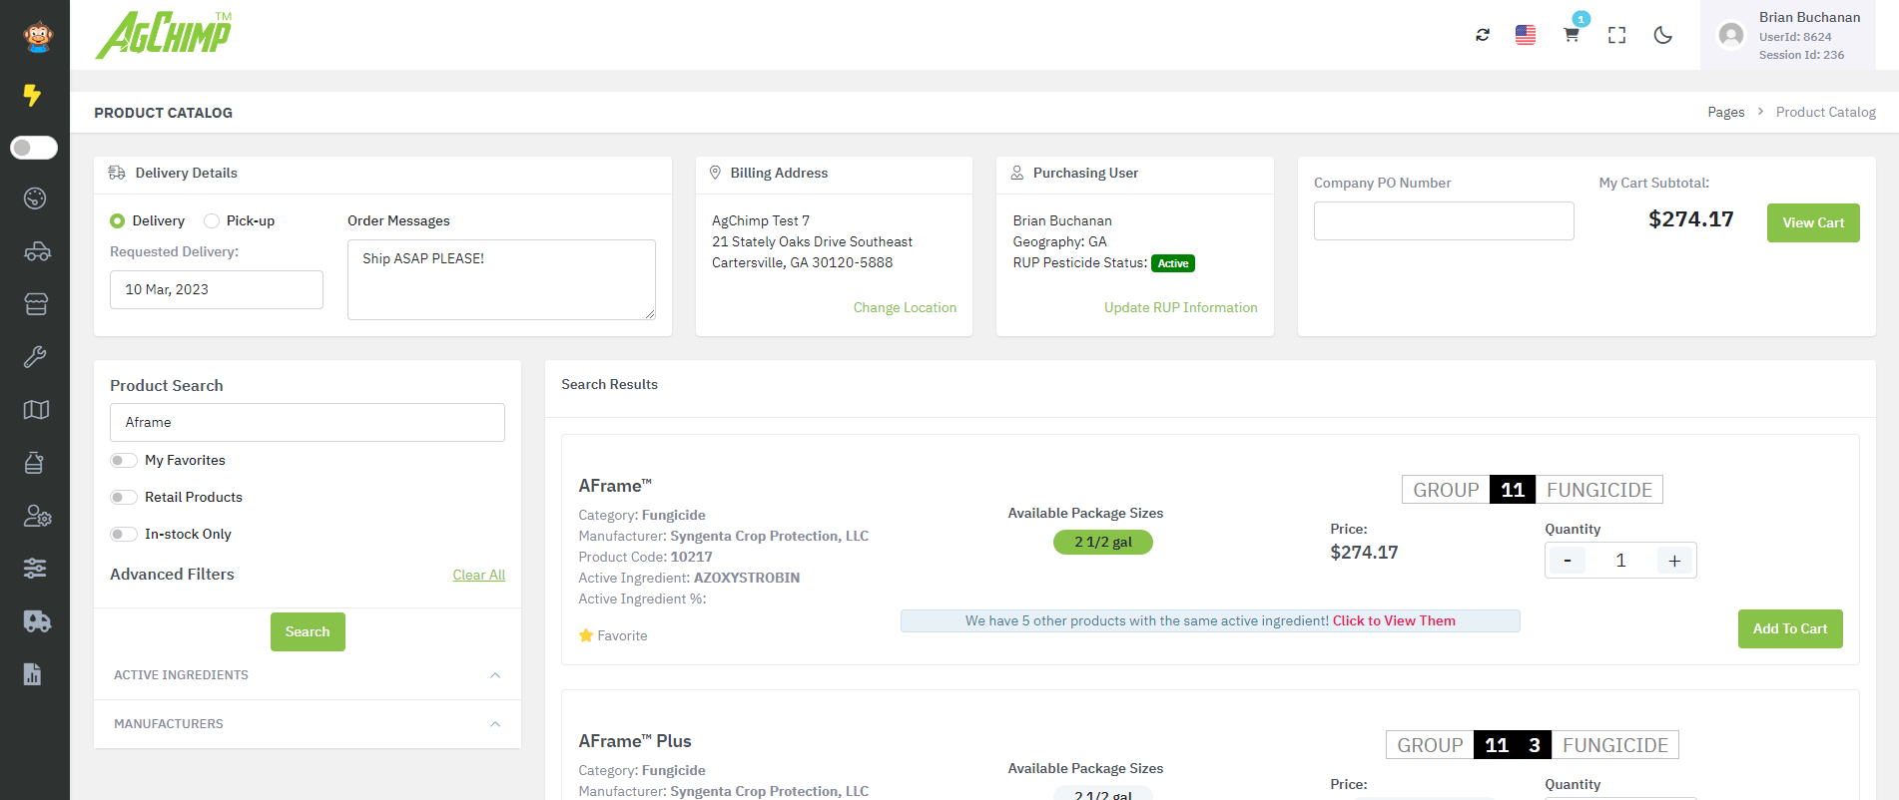Screen dimensions: 1899x800
Task: Increase AFrame quantity with plus button
Action: [1674, 561]
